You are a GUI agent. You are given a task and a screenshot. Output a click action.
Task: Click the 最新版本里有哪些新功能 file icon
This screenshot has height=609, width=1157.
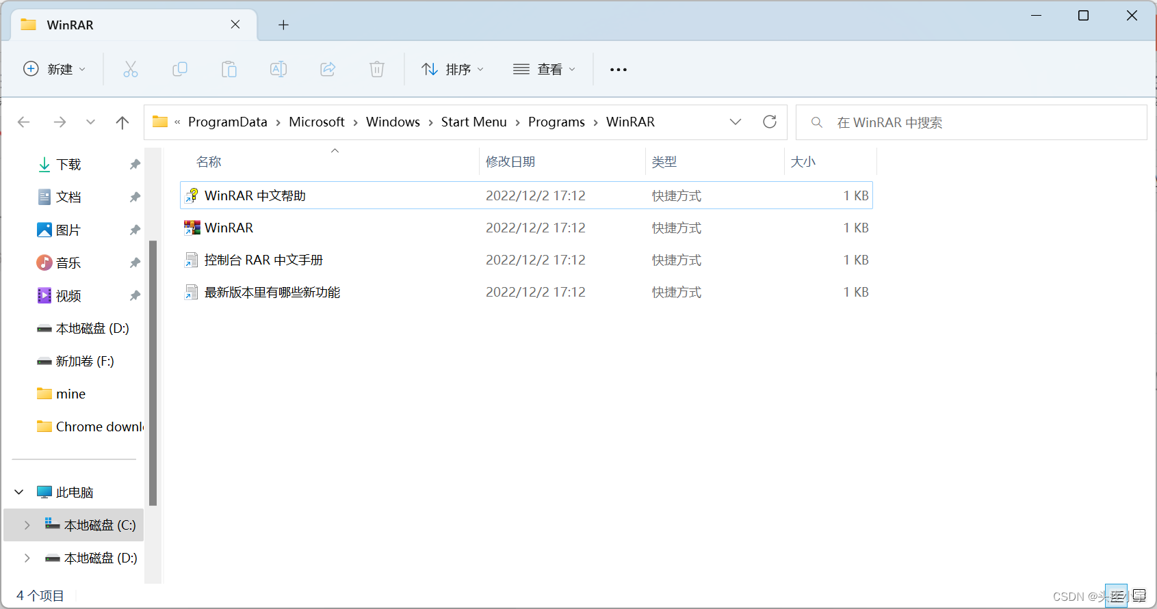coord(192,292)
